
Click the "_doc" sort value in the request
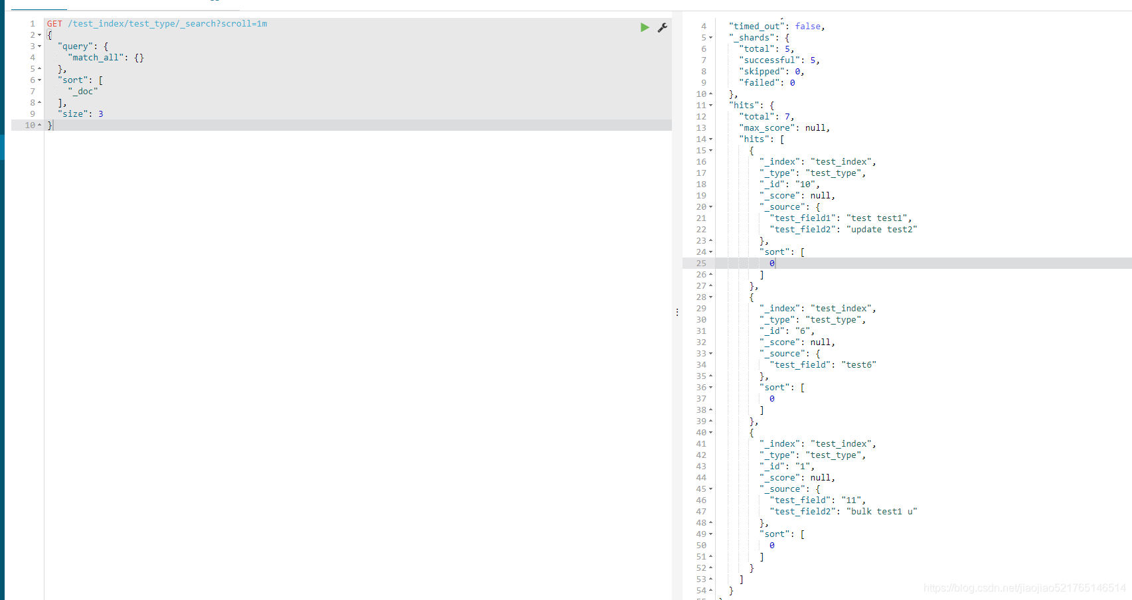tap(83, 91)
